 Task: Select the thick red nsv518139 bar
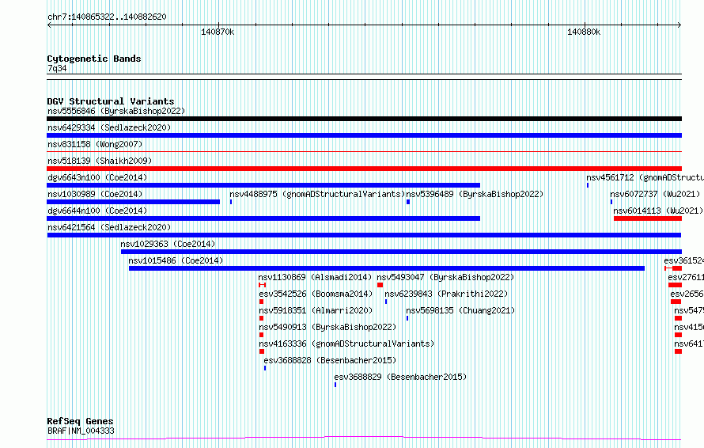(364, 169)
